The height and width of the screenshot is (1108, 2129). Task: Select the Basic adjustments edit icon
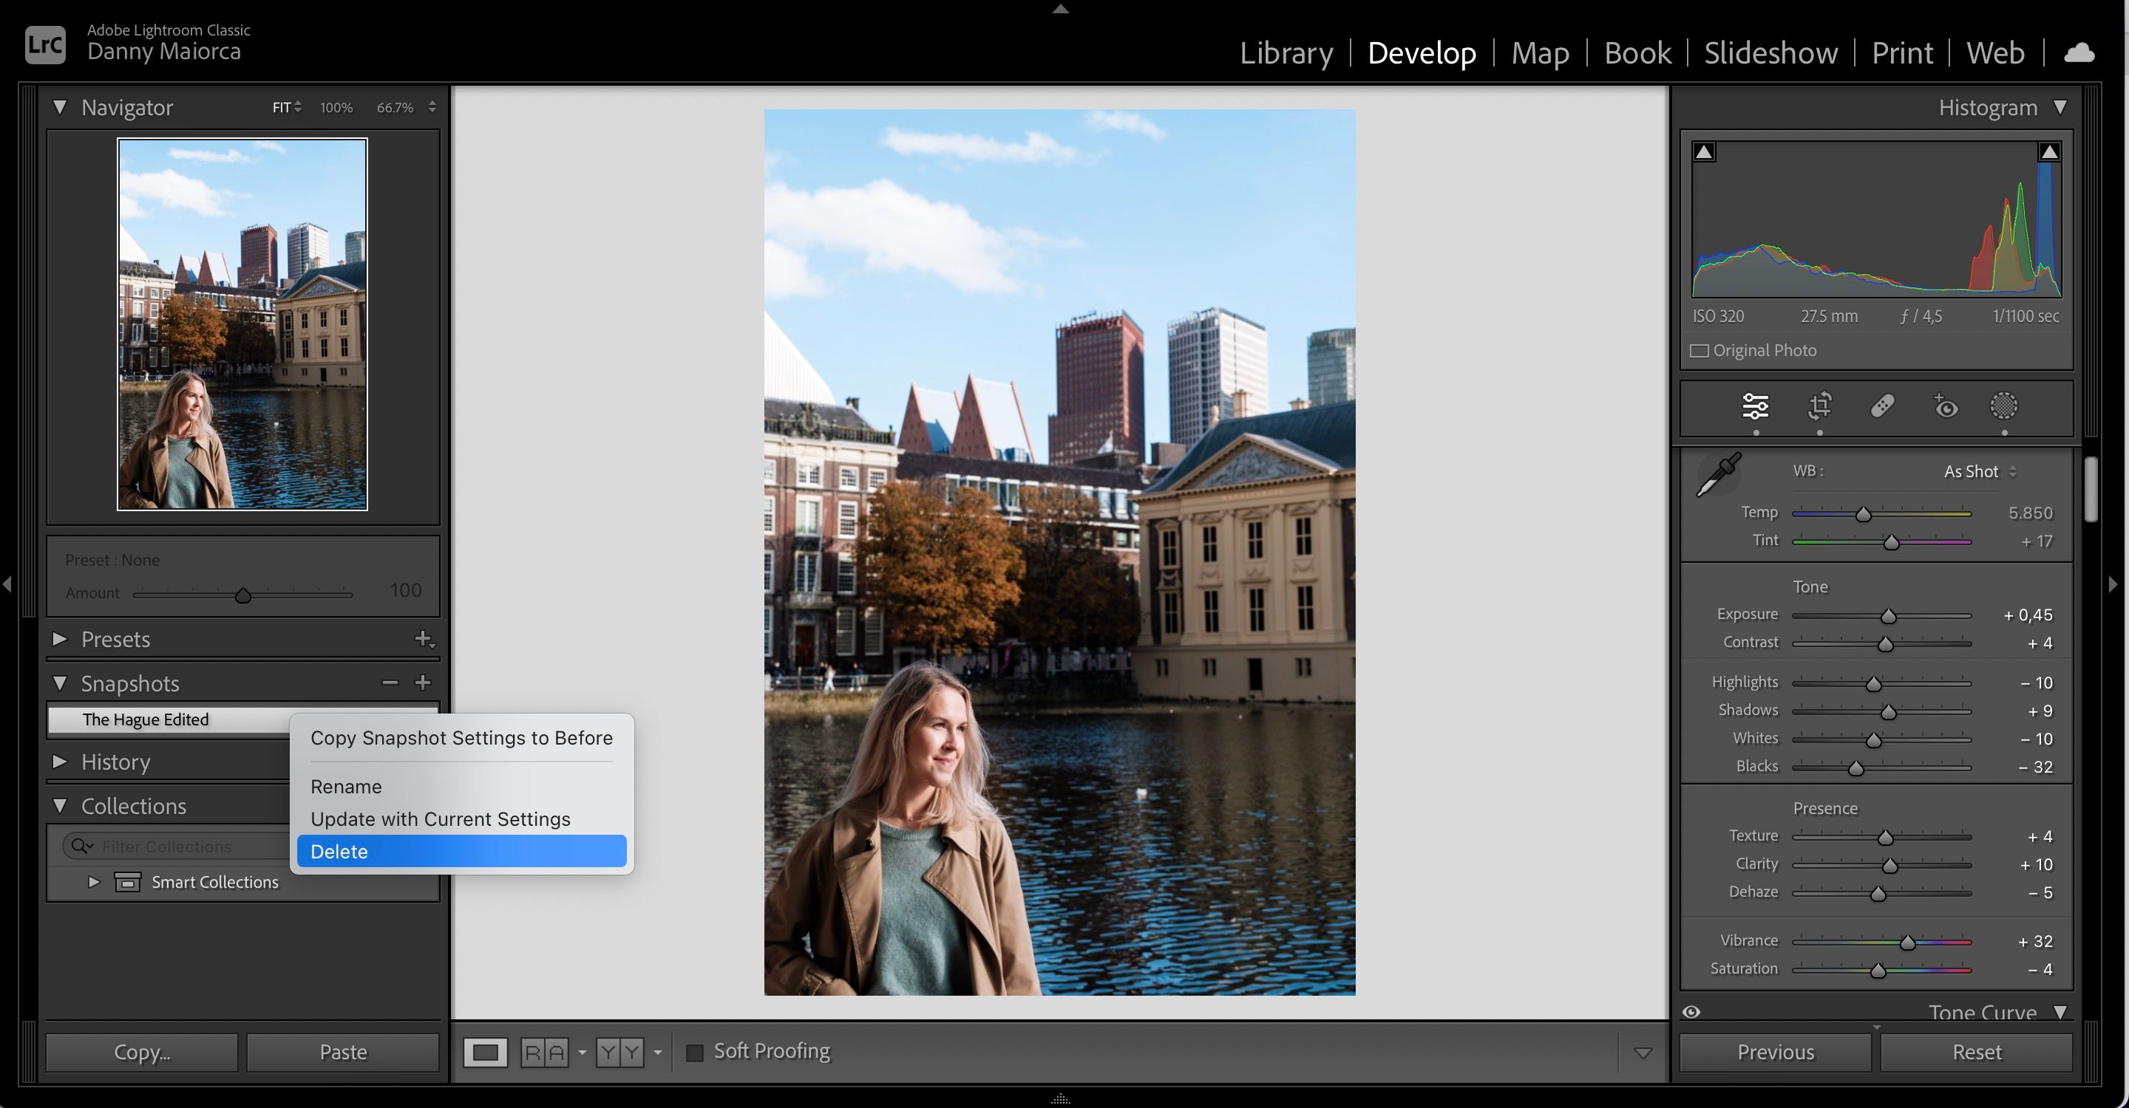[1756, 406]
